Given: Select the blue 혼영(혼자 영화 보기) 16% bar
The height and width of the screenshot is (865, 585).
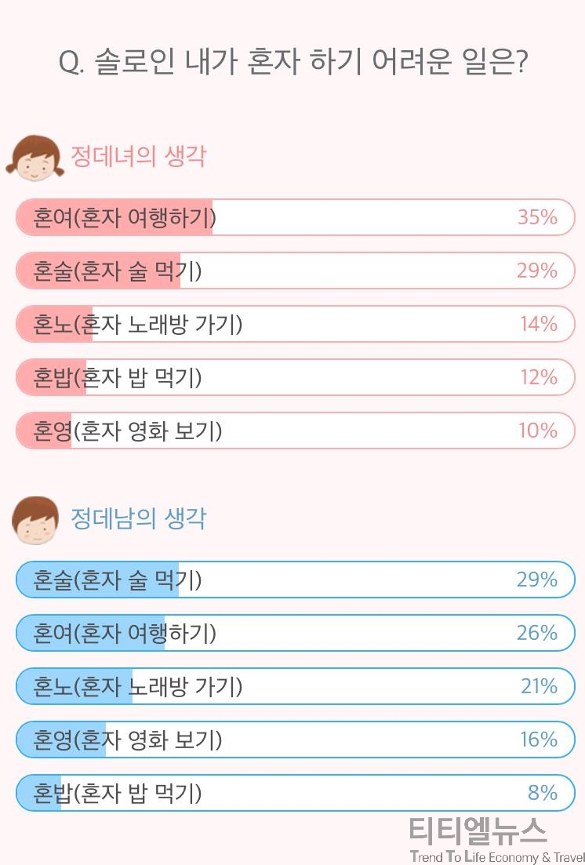Looking at the screenshot, I should coord(296,740).
